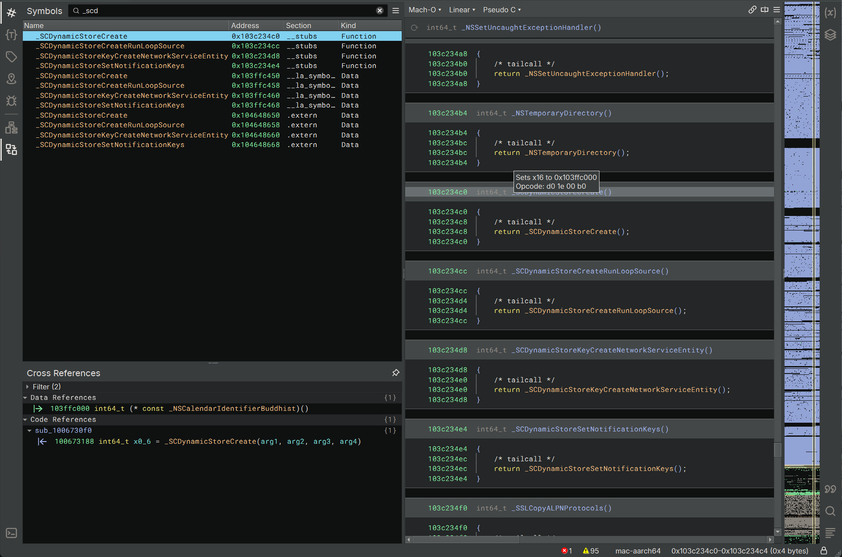
Task: Expand the Filter (2) section
Action: 28,387
